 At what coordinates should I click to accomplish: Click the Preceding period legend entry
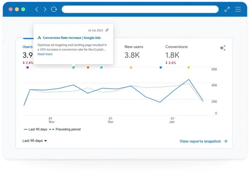tap(65, 129)
